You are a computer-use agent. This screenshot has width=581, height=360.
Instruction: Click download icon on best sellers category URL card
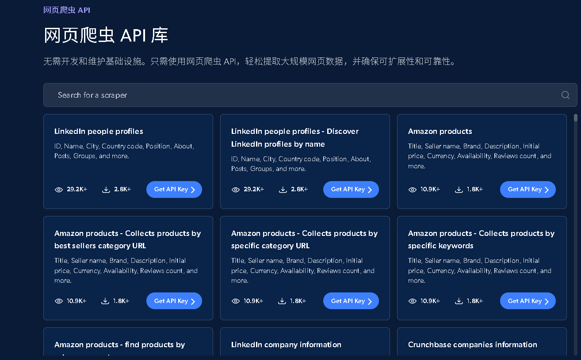tap(105, 301)
